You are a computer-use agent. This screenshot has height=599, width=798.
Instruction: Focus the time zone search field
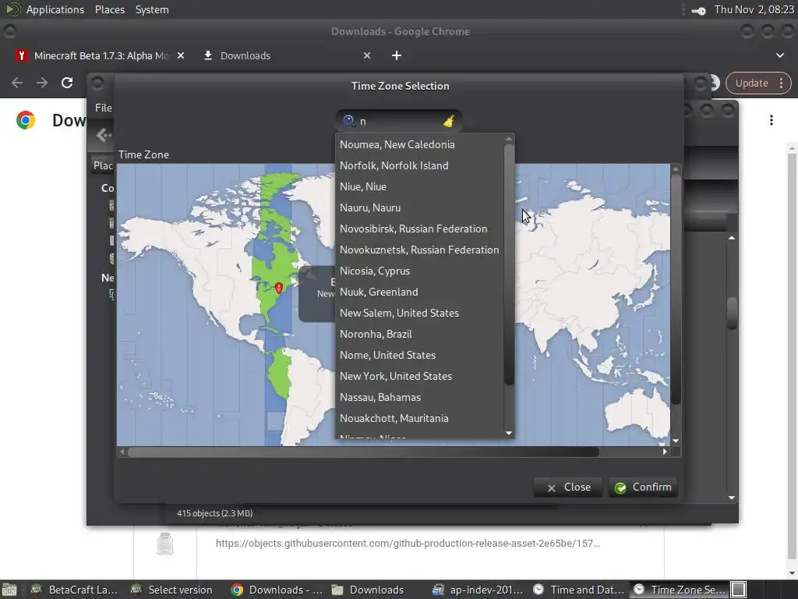[x=399, y=121]
